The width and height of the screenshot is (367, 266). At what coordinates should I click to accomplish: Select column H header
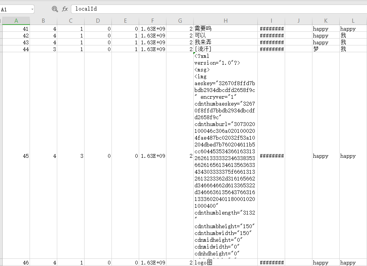point(226,21)
